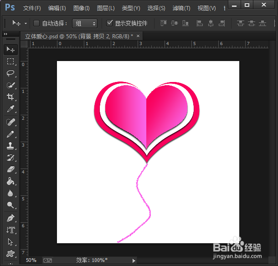278x266 pixels.
Task: Select the Pen tool
Action: pyautogui.click(x=10, y=218)
